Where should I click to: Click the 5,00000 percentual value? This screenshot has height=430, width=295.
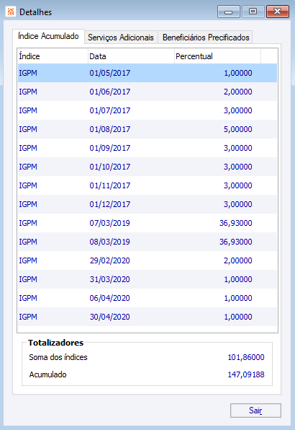(238, 129)
